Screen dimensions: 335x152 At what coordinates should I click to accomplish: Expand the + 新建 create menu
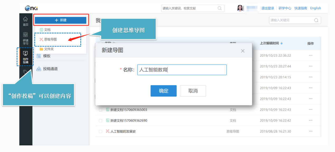pyautogui.click(x=61, y=20)
